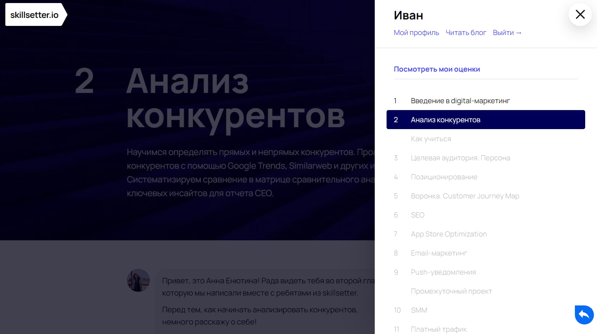Click Anna Enyutina's avatar photo
The image size is (597, 334).
click(x=138, y=280)
